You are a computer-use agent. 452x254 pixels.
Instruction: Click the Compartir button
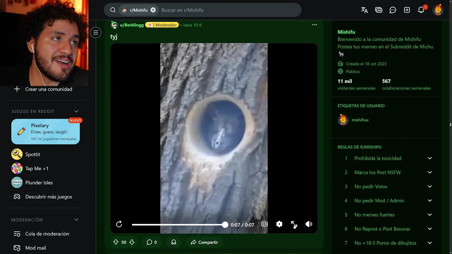pos(204,242)
